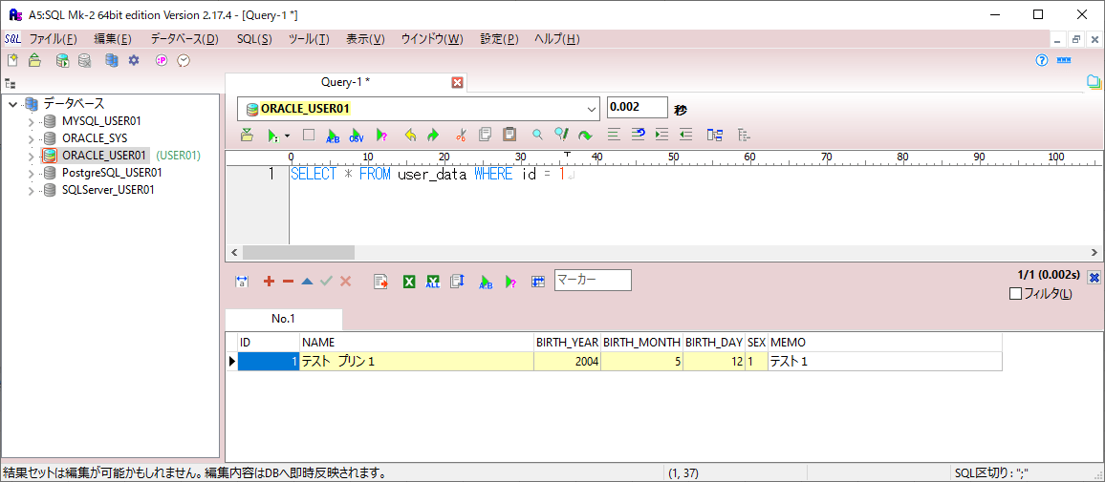Screen dimensions: 1105x482
Task: Click the マーカー input field
Action: point(593,280)
